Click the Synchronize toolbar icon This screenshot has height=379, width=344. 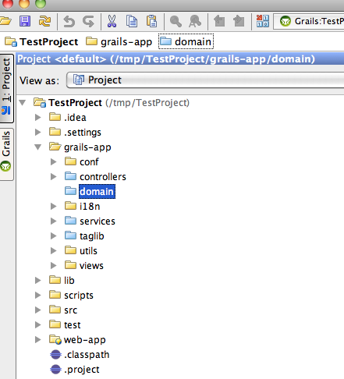[x=44, y=21]
